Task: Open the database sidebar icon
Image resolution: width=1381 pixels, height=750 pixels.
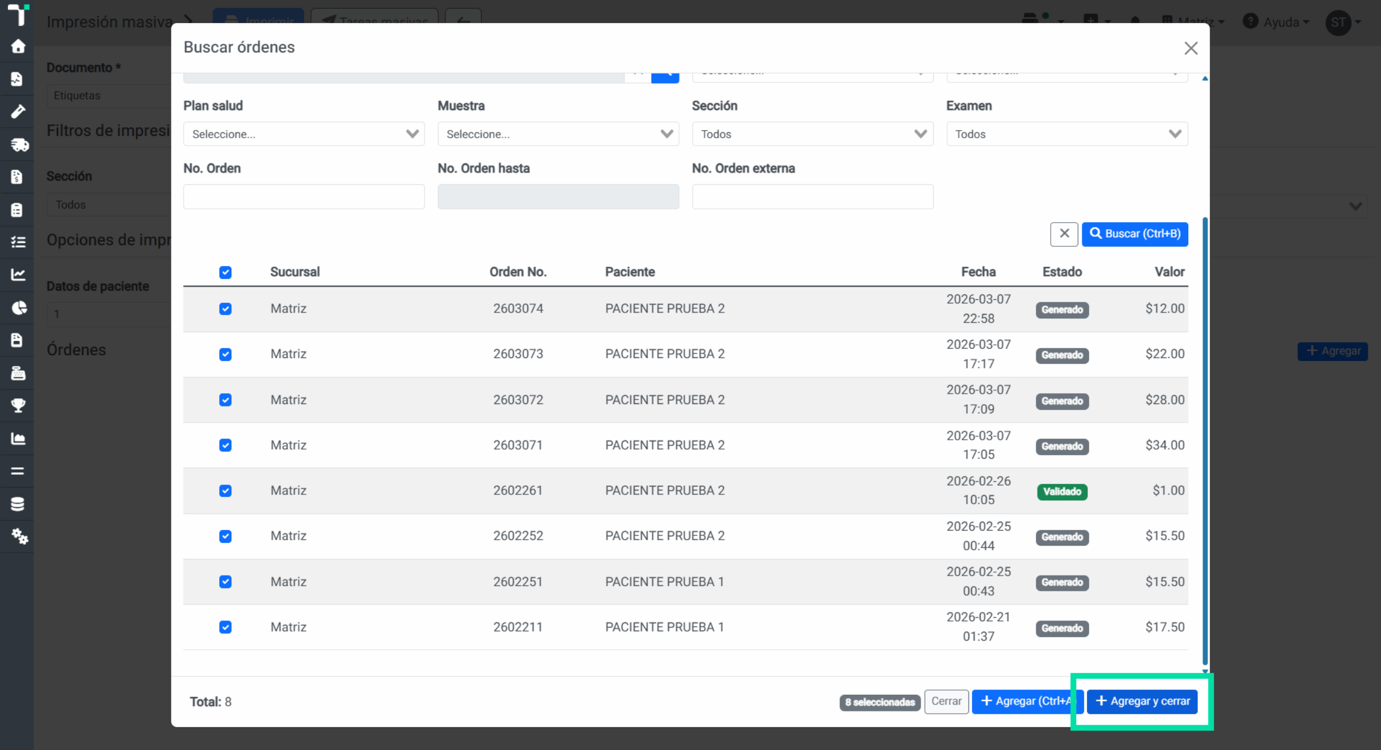Action: tap(17, 504)
